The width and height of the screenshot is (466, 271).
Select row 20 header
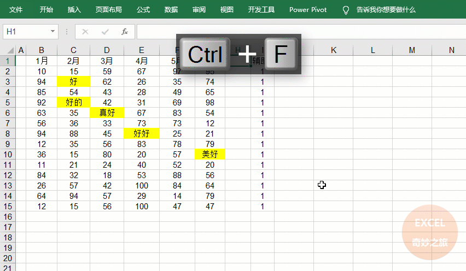click(x=8, y=258)
